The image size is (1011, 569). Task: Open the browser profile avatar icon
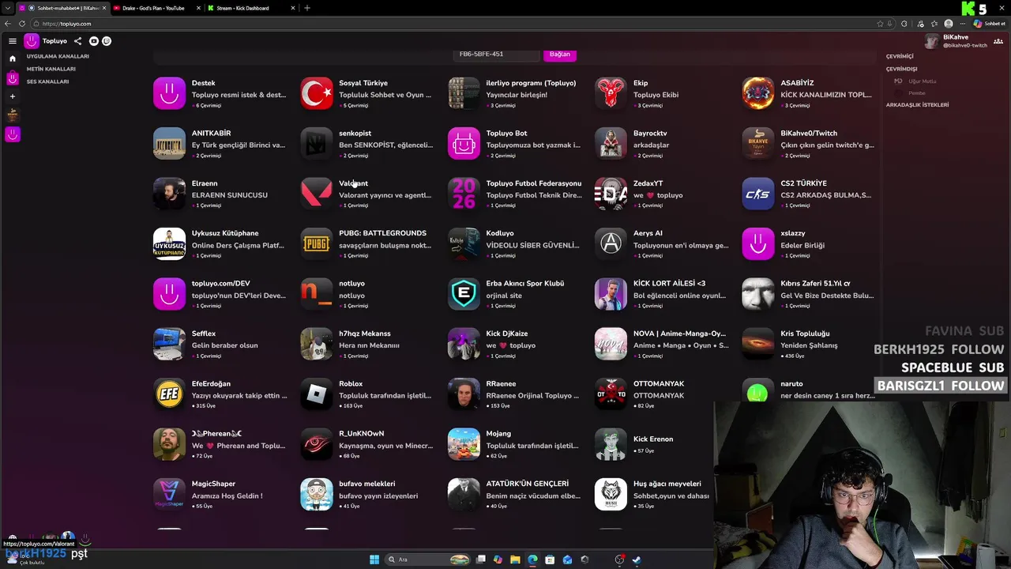pyautogui.click(x=949, y=24)
